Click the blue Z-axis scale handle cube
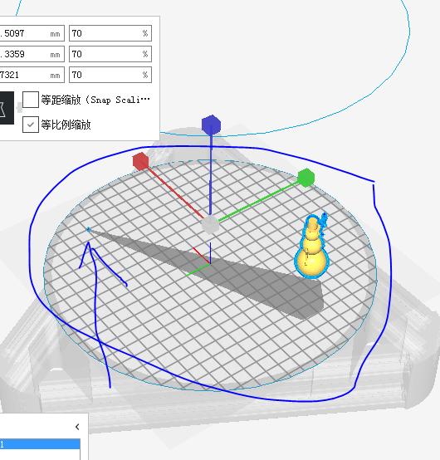 click(211, 125)
